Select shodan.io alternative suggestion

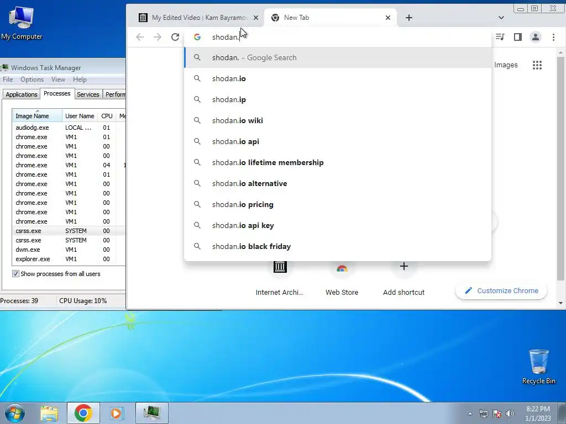[x=338, y=183]
